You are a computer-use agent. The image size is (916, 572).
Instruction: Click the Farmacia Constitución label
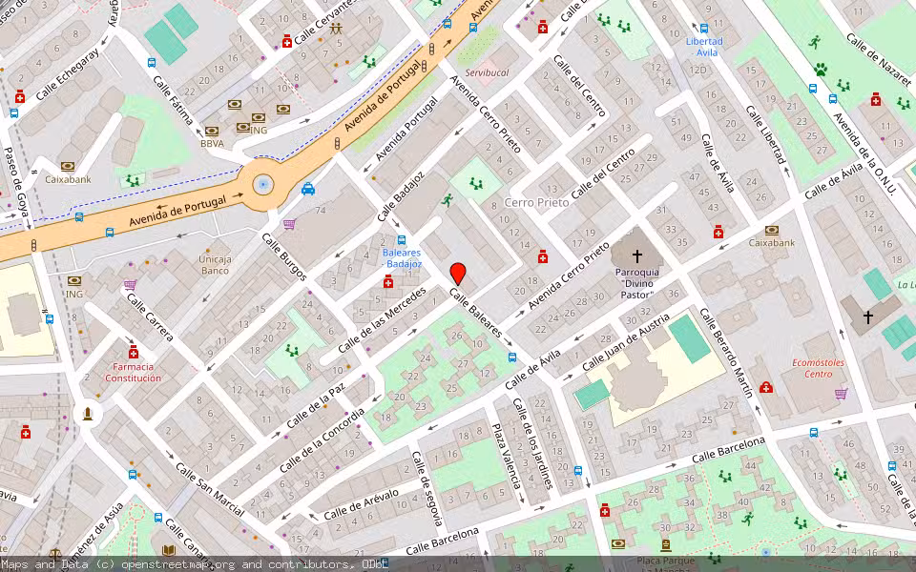(134, 372)
